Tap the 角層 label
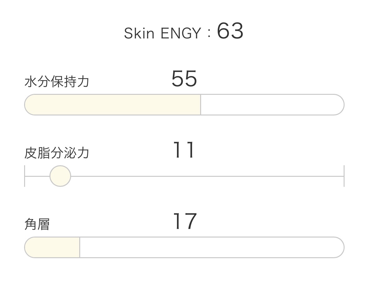 37,224
